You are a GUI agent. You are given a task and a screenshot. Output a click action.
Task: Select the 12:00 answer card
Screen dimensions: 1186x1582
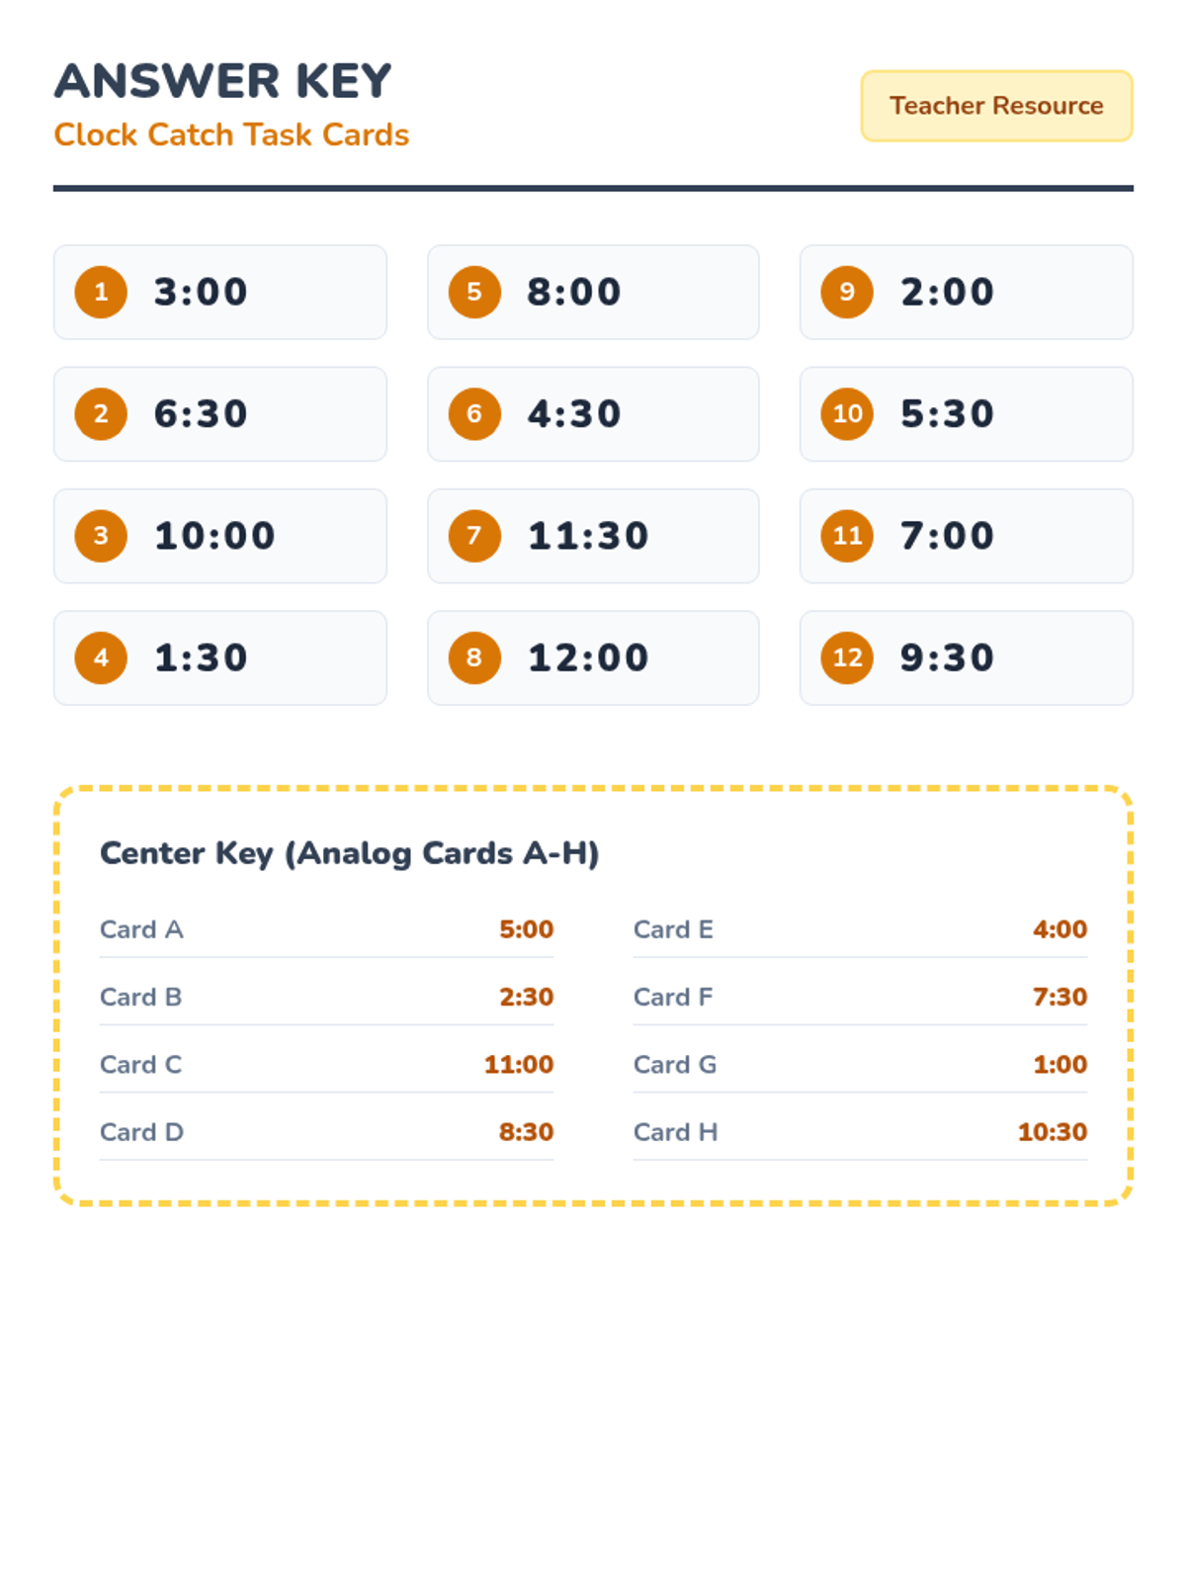[593, 658]
